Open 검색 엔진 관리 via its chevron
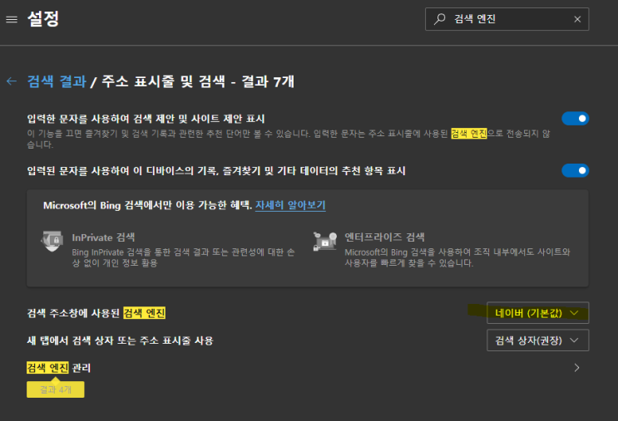 pyautogui.click(x=576, y=368)
